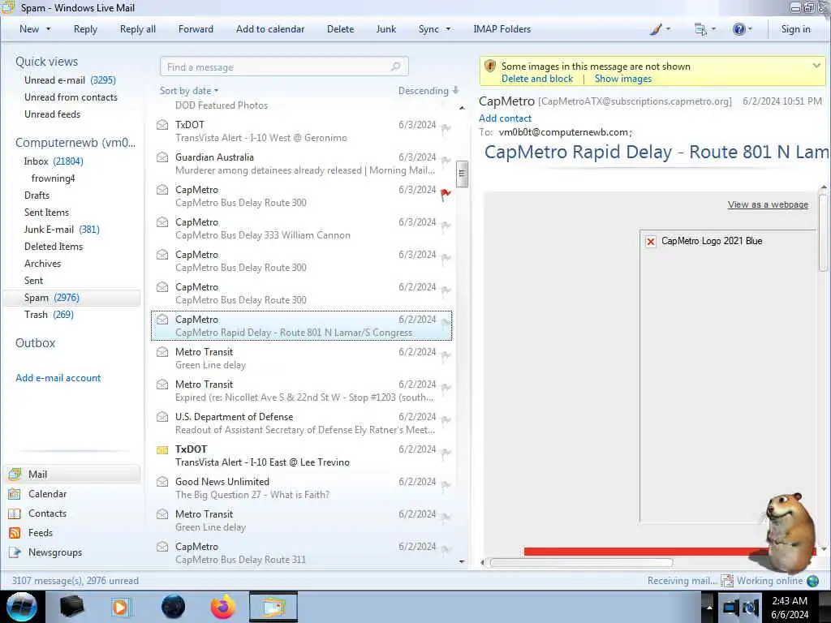Launch Firefox from the taskbar
Image resolution: width=831 pixels, height=623 pixels.
pyautogui.click(x=223, y=607)
